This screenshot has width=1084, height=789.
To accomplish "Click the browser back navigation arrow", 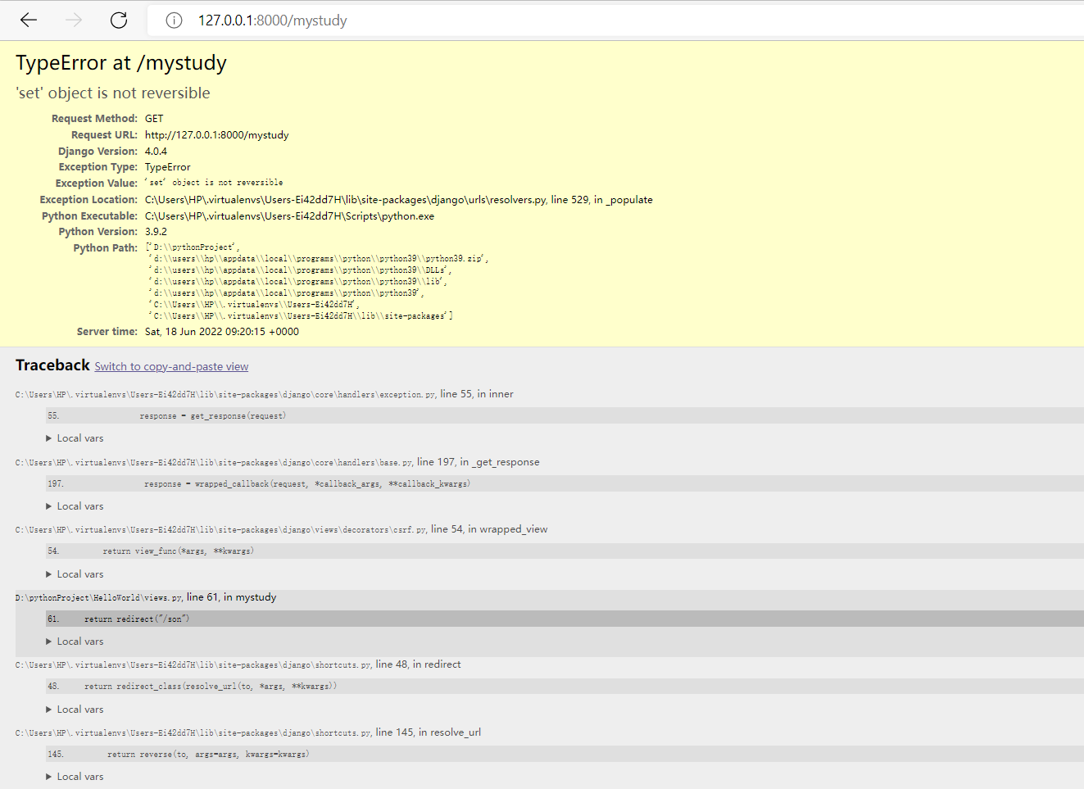I will pyautogui.click(x=28, y=20).
